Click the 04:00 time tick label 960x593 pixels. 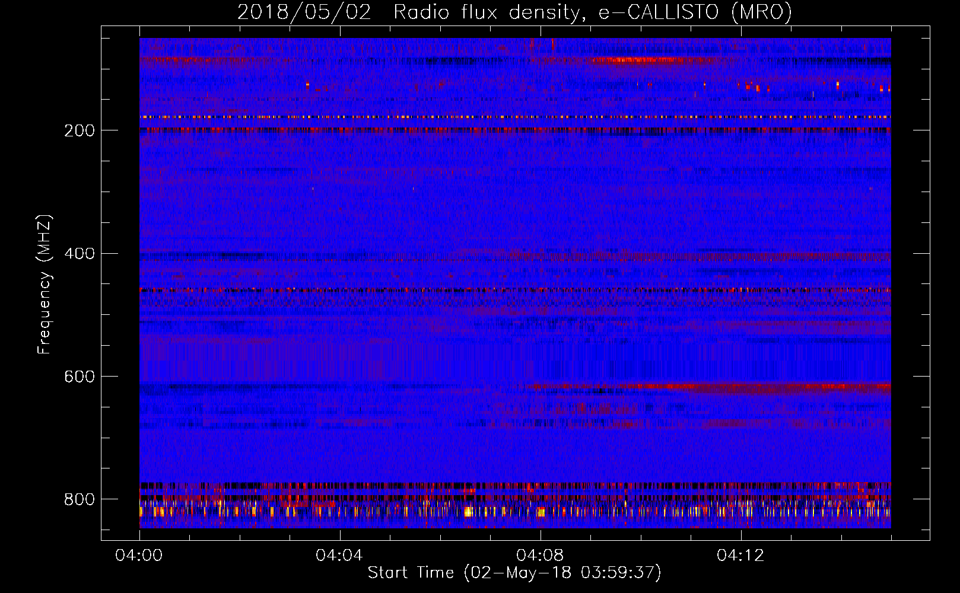139,556
